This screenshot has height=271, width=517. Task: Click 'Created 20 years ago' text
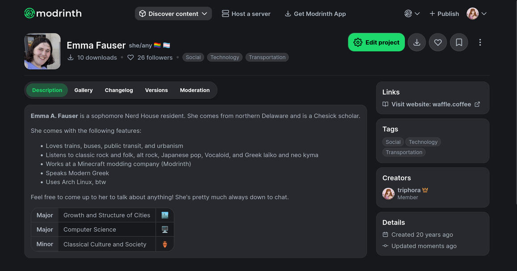point(422,234)
